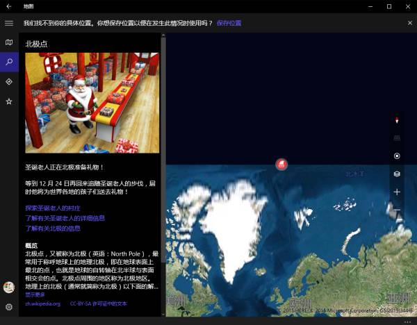This screenshot has height=325, width=417.
Task: Open the Directions sidebar icon
Action: 9,81
